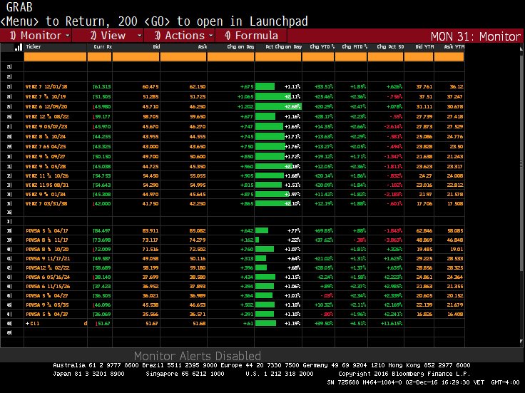The width and height of the screenshot is (525, 393).
Task: Click the bar chart icon beside Ticker header
Action: click(x=19, y=47)
